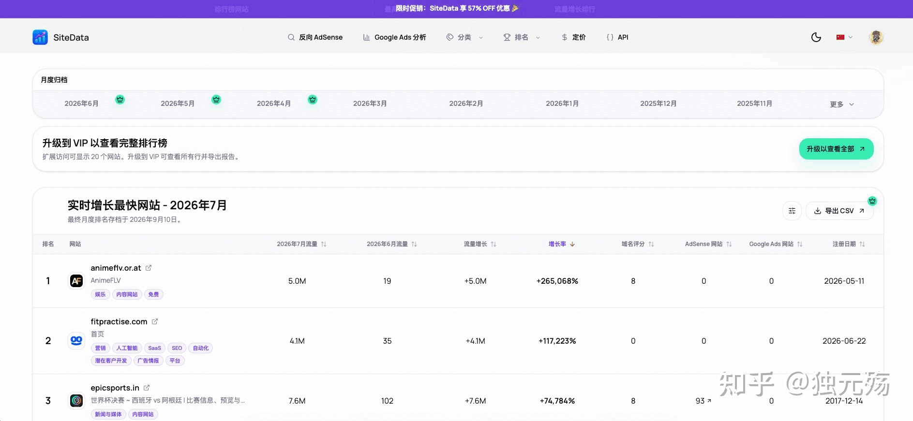Screen dimensions: 913x421
Task: Click the 自动化 tag
Action: click(x=201, y=348)
